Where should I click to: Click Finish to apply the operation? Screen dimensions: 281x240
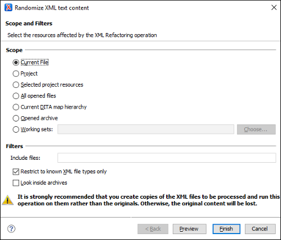coord(227,229)
